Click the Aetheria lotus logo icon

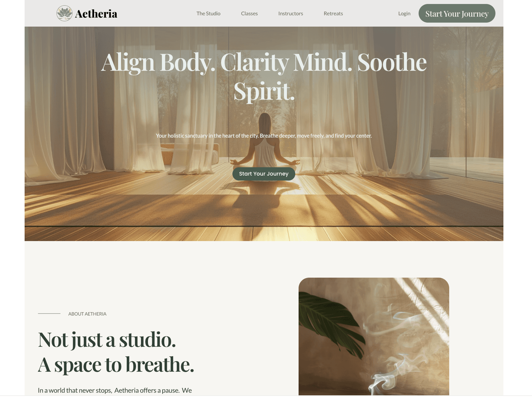click(x=65, y=13)
